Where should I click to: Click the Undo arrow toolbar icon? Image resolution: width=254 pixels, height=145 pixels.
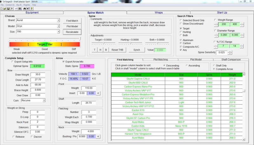pos(17,9)
